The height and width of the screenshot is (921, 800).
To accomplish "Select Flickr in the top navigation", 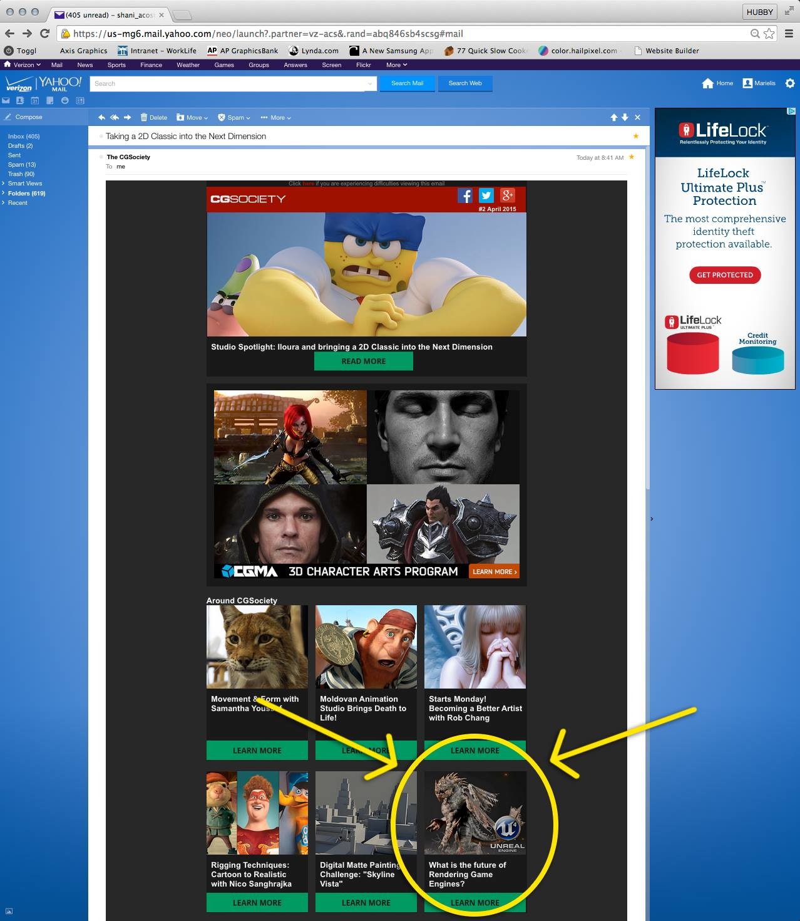I will click(364, 65).
